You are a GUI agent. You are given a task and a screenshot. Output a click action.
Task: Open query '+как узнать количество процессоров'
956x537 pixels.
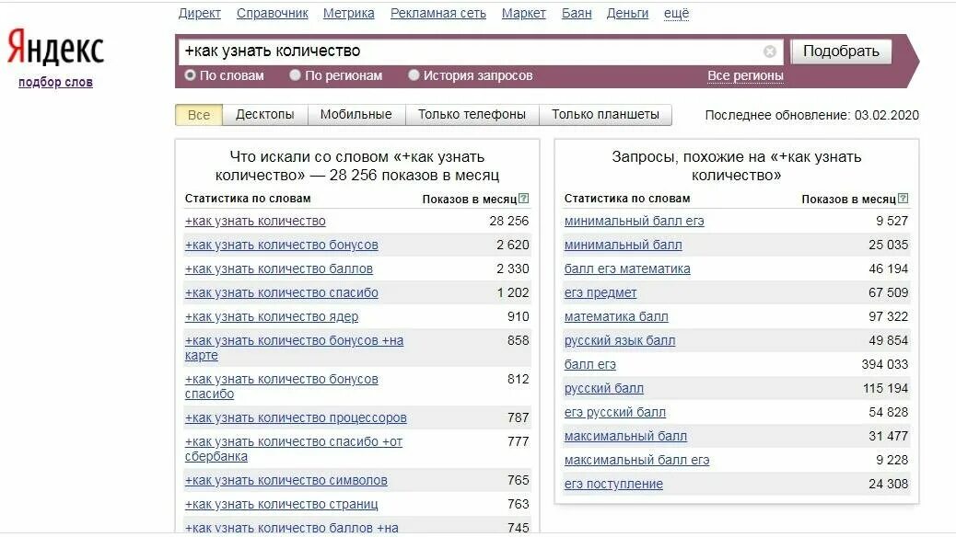pyautogui.click(x=296, y=417)
